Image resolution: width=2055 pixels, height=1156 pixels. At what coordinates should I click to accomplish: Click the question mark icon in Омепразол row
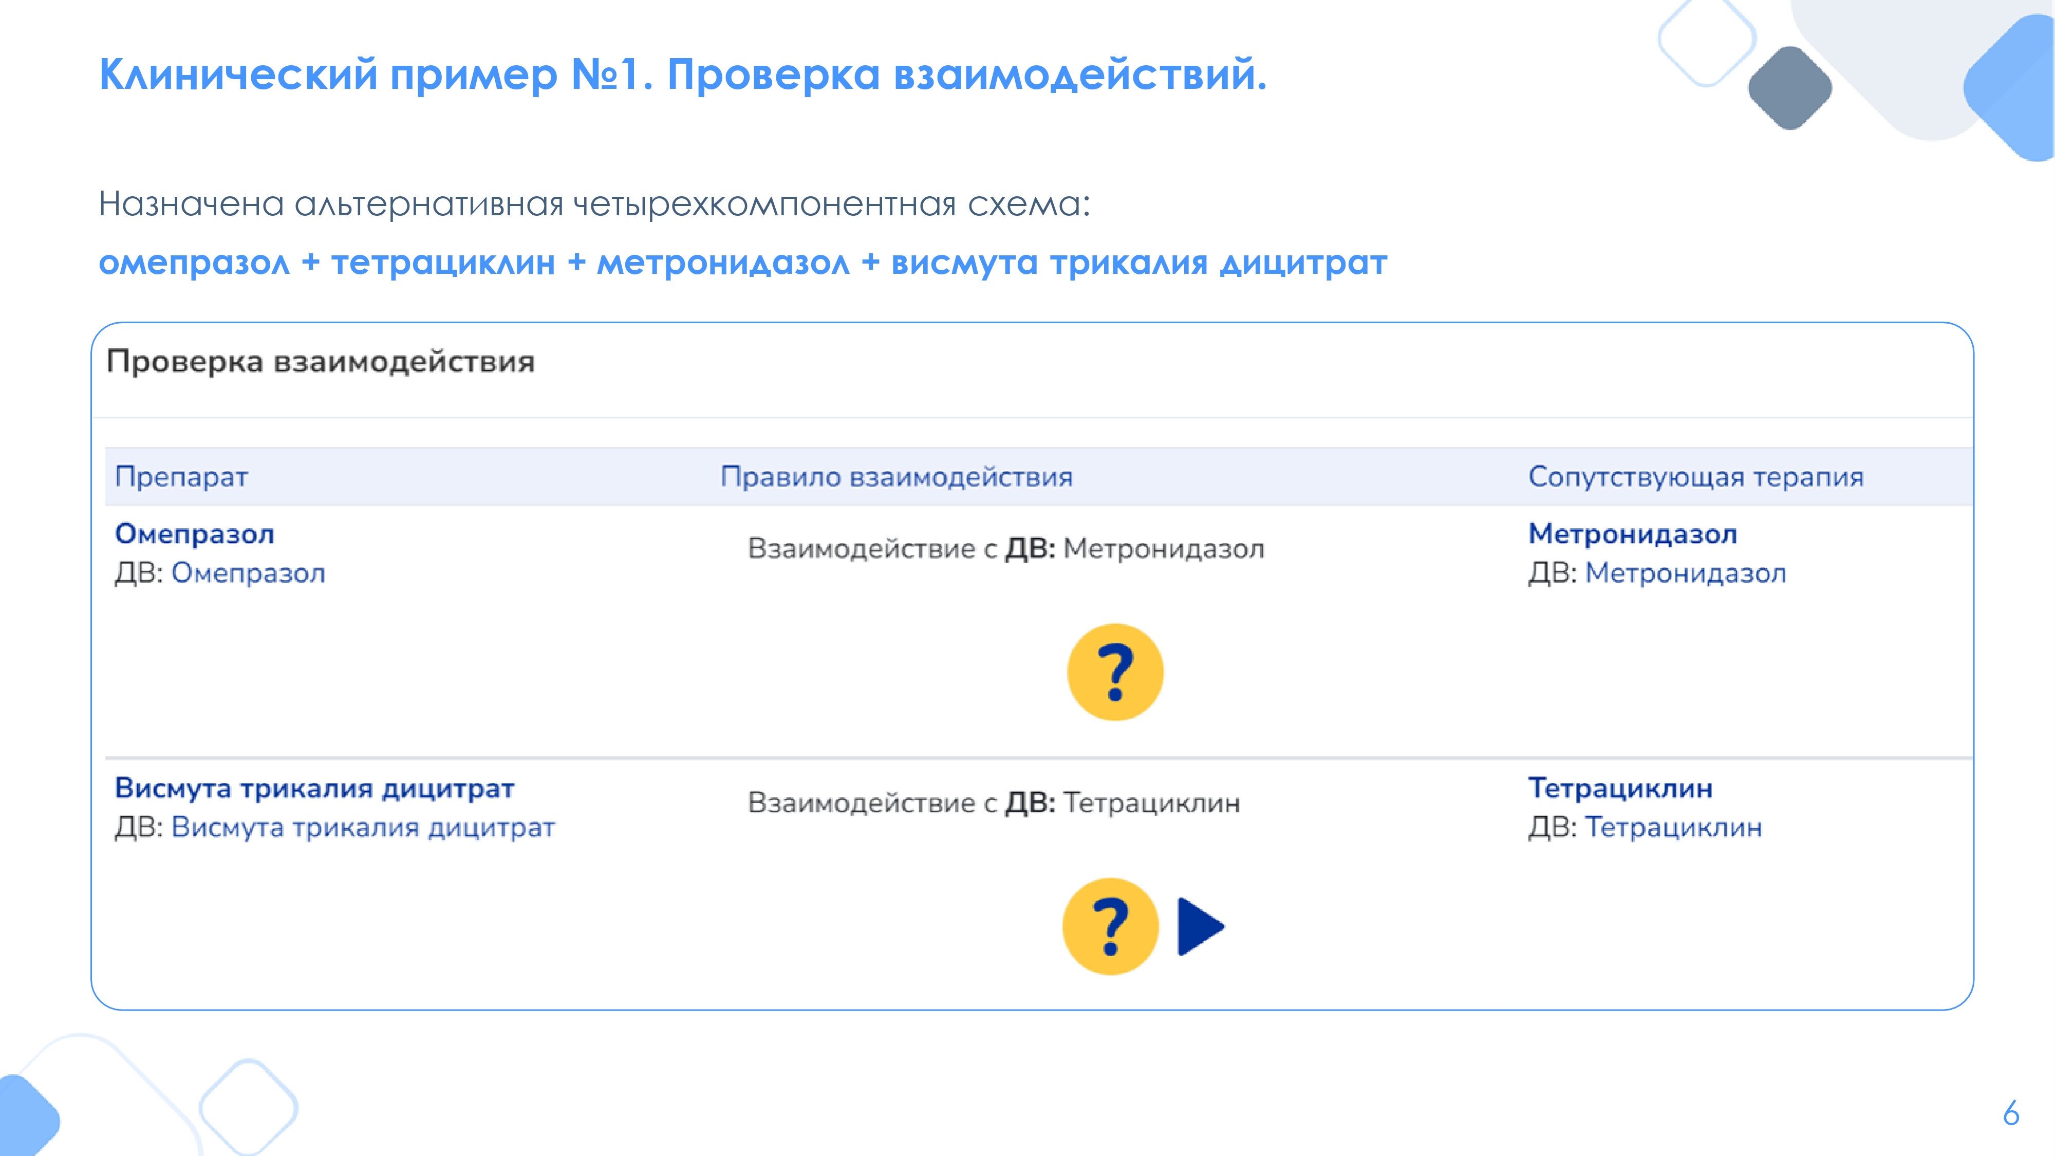pyautogui.click(x=1115, y=673)
